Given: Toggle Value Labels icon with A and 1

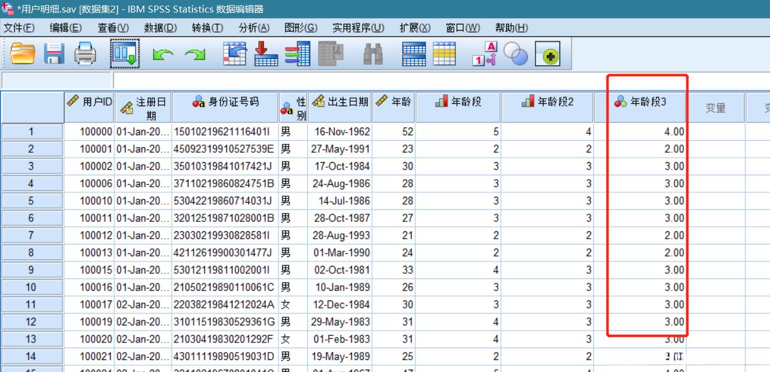Looking at the screenshot, I should coord(485,54).
